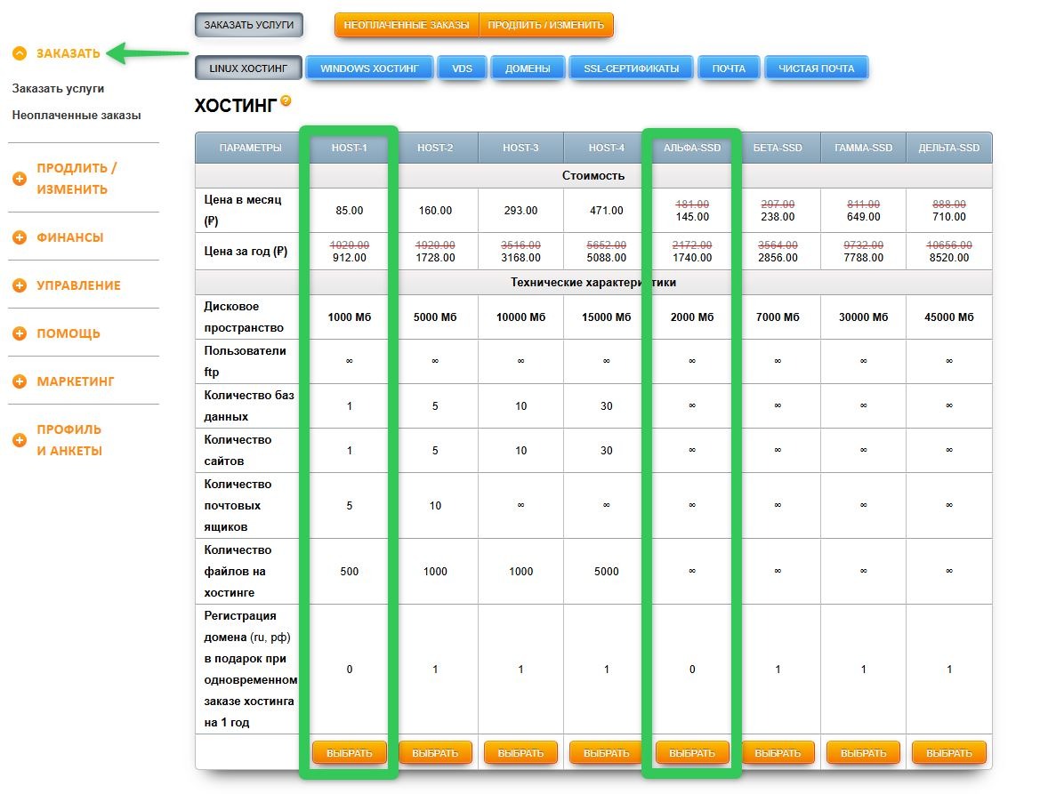This screenshot has width=1040, height=794.
Task: Switch to the VDS tab
Action: [463, 68]
